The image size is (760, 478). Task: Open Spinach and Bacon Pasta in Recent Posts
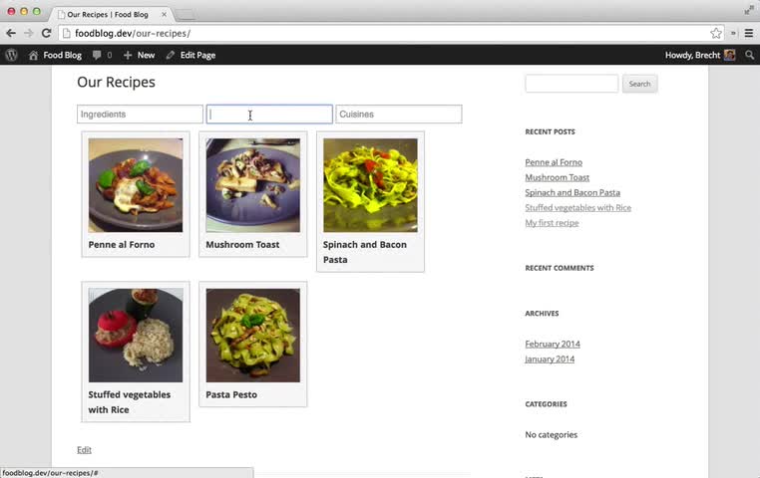[x=572, y=192]
